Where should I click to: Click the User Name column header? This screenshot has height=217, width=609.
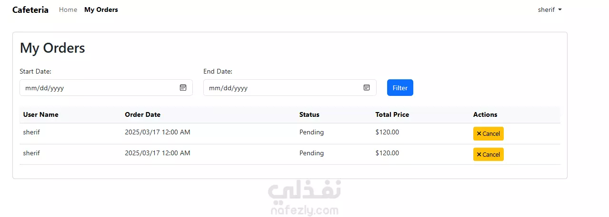40,114
